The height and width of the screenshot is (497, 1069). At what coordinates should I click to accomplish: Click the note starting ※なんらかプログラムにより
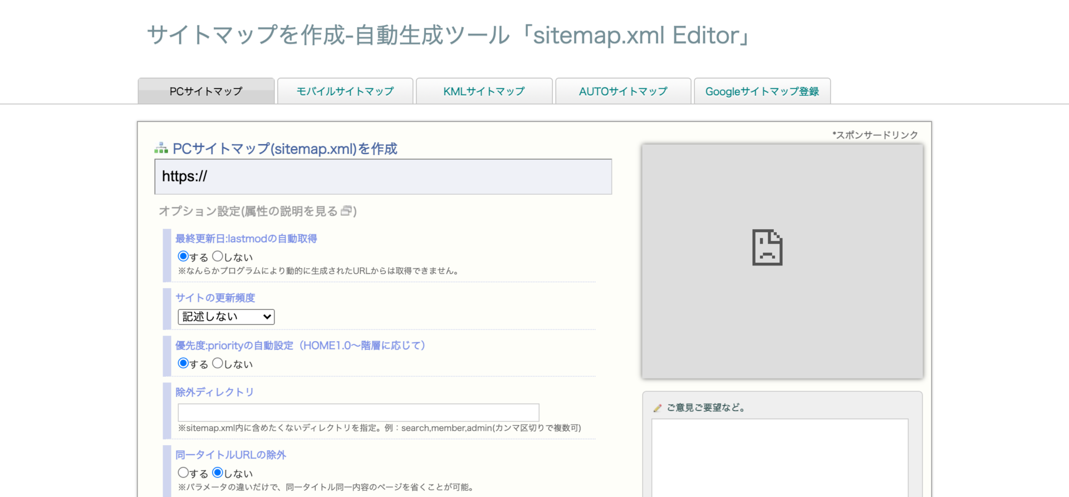pyautogui.click(x=318, y=271)
